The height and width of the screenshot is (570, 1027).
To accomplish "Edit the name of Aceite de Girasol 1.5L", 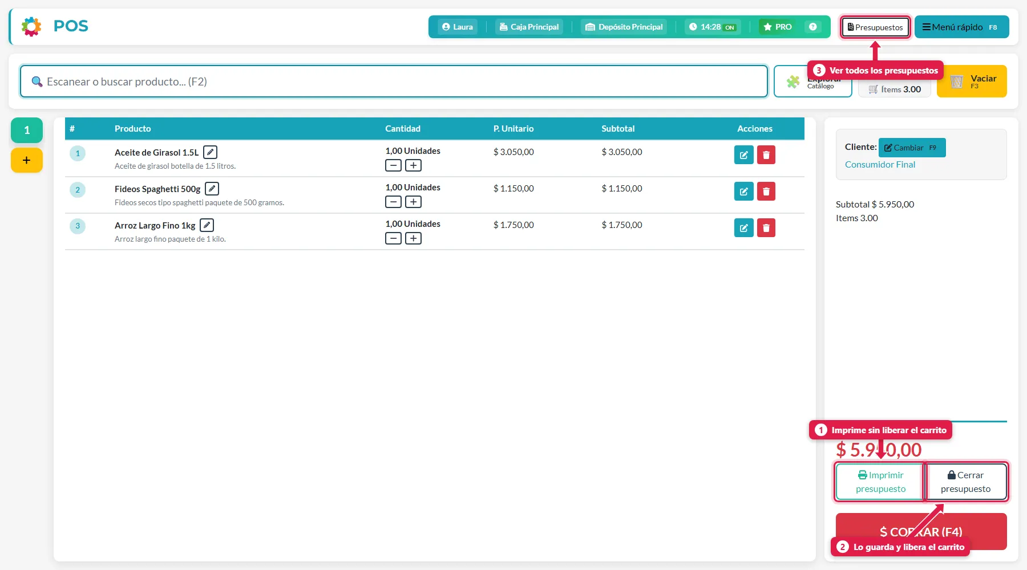I will [x=210, y=152].
